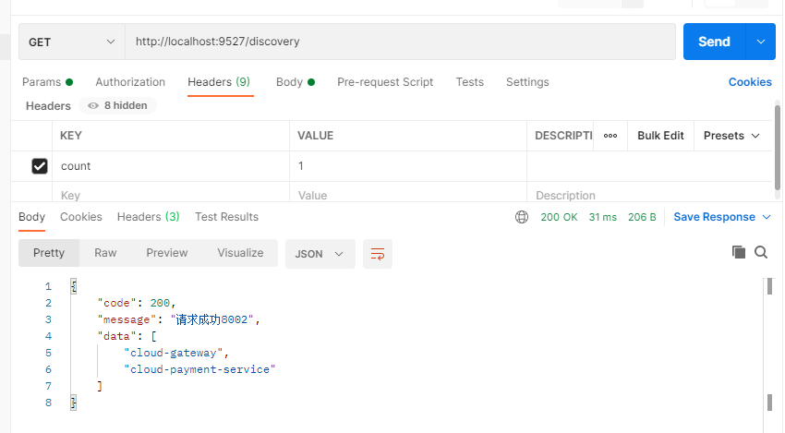
Task: Uncheck the count header checkbox
Action: coord(40,166)
